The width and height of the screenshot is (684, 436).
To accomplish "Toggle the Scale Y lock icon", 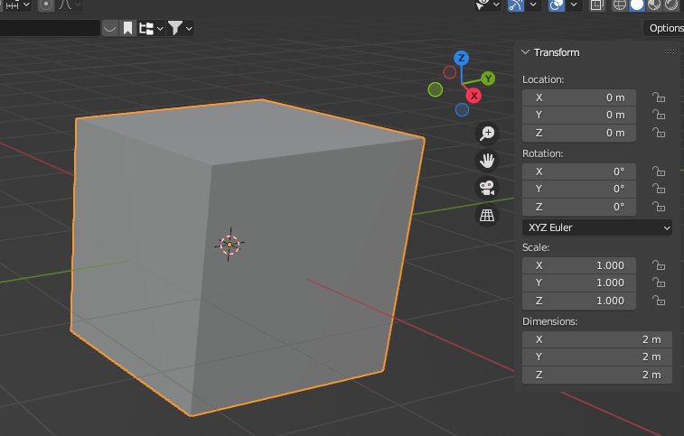I will coord(659,283).
